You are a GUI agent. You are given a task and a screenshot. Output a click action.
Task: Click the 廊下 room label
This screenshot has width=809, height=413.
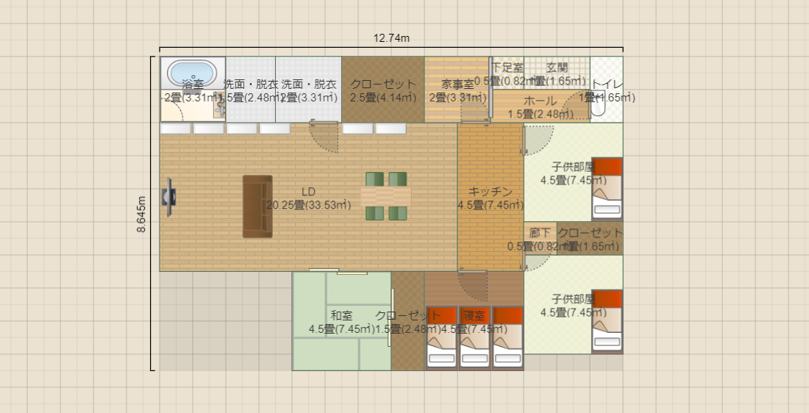[x=541, y=233]
